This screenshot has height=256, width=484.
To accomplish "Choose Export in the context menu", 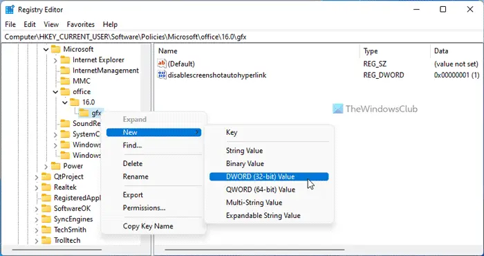I will click(x=153, y=195).
